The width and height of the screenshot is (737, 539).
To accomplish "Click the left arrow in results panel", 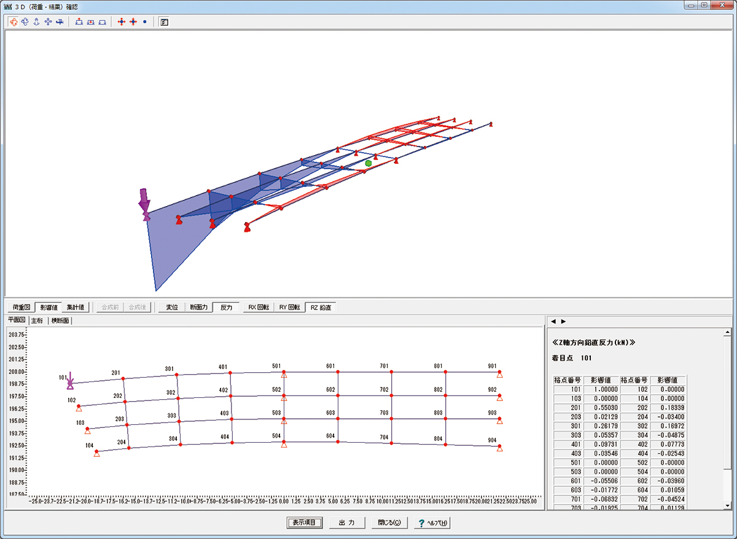I will 552,321.
